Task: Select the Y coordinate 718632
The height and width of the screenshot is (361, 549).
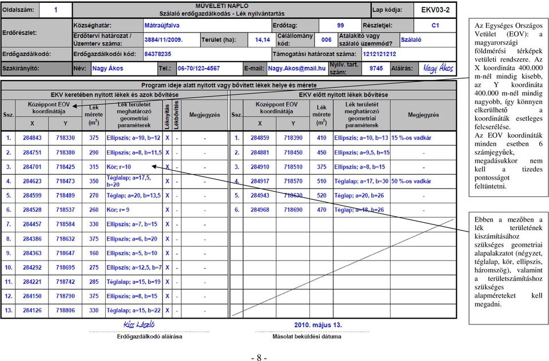Action: 65,239
